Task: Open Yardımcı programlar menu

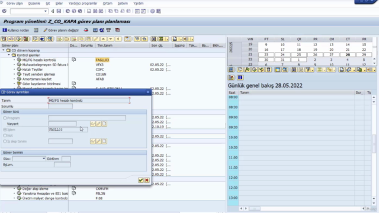Action: pyautogui.click(x=83, y=4)
